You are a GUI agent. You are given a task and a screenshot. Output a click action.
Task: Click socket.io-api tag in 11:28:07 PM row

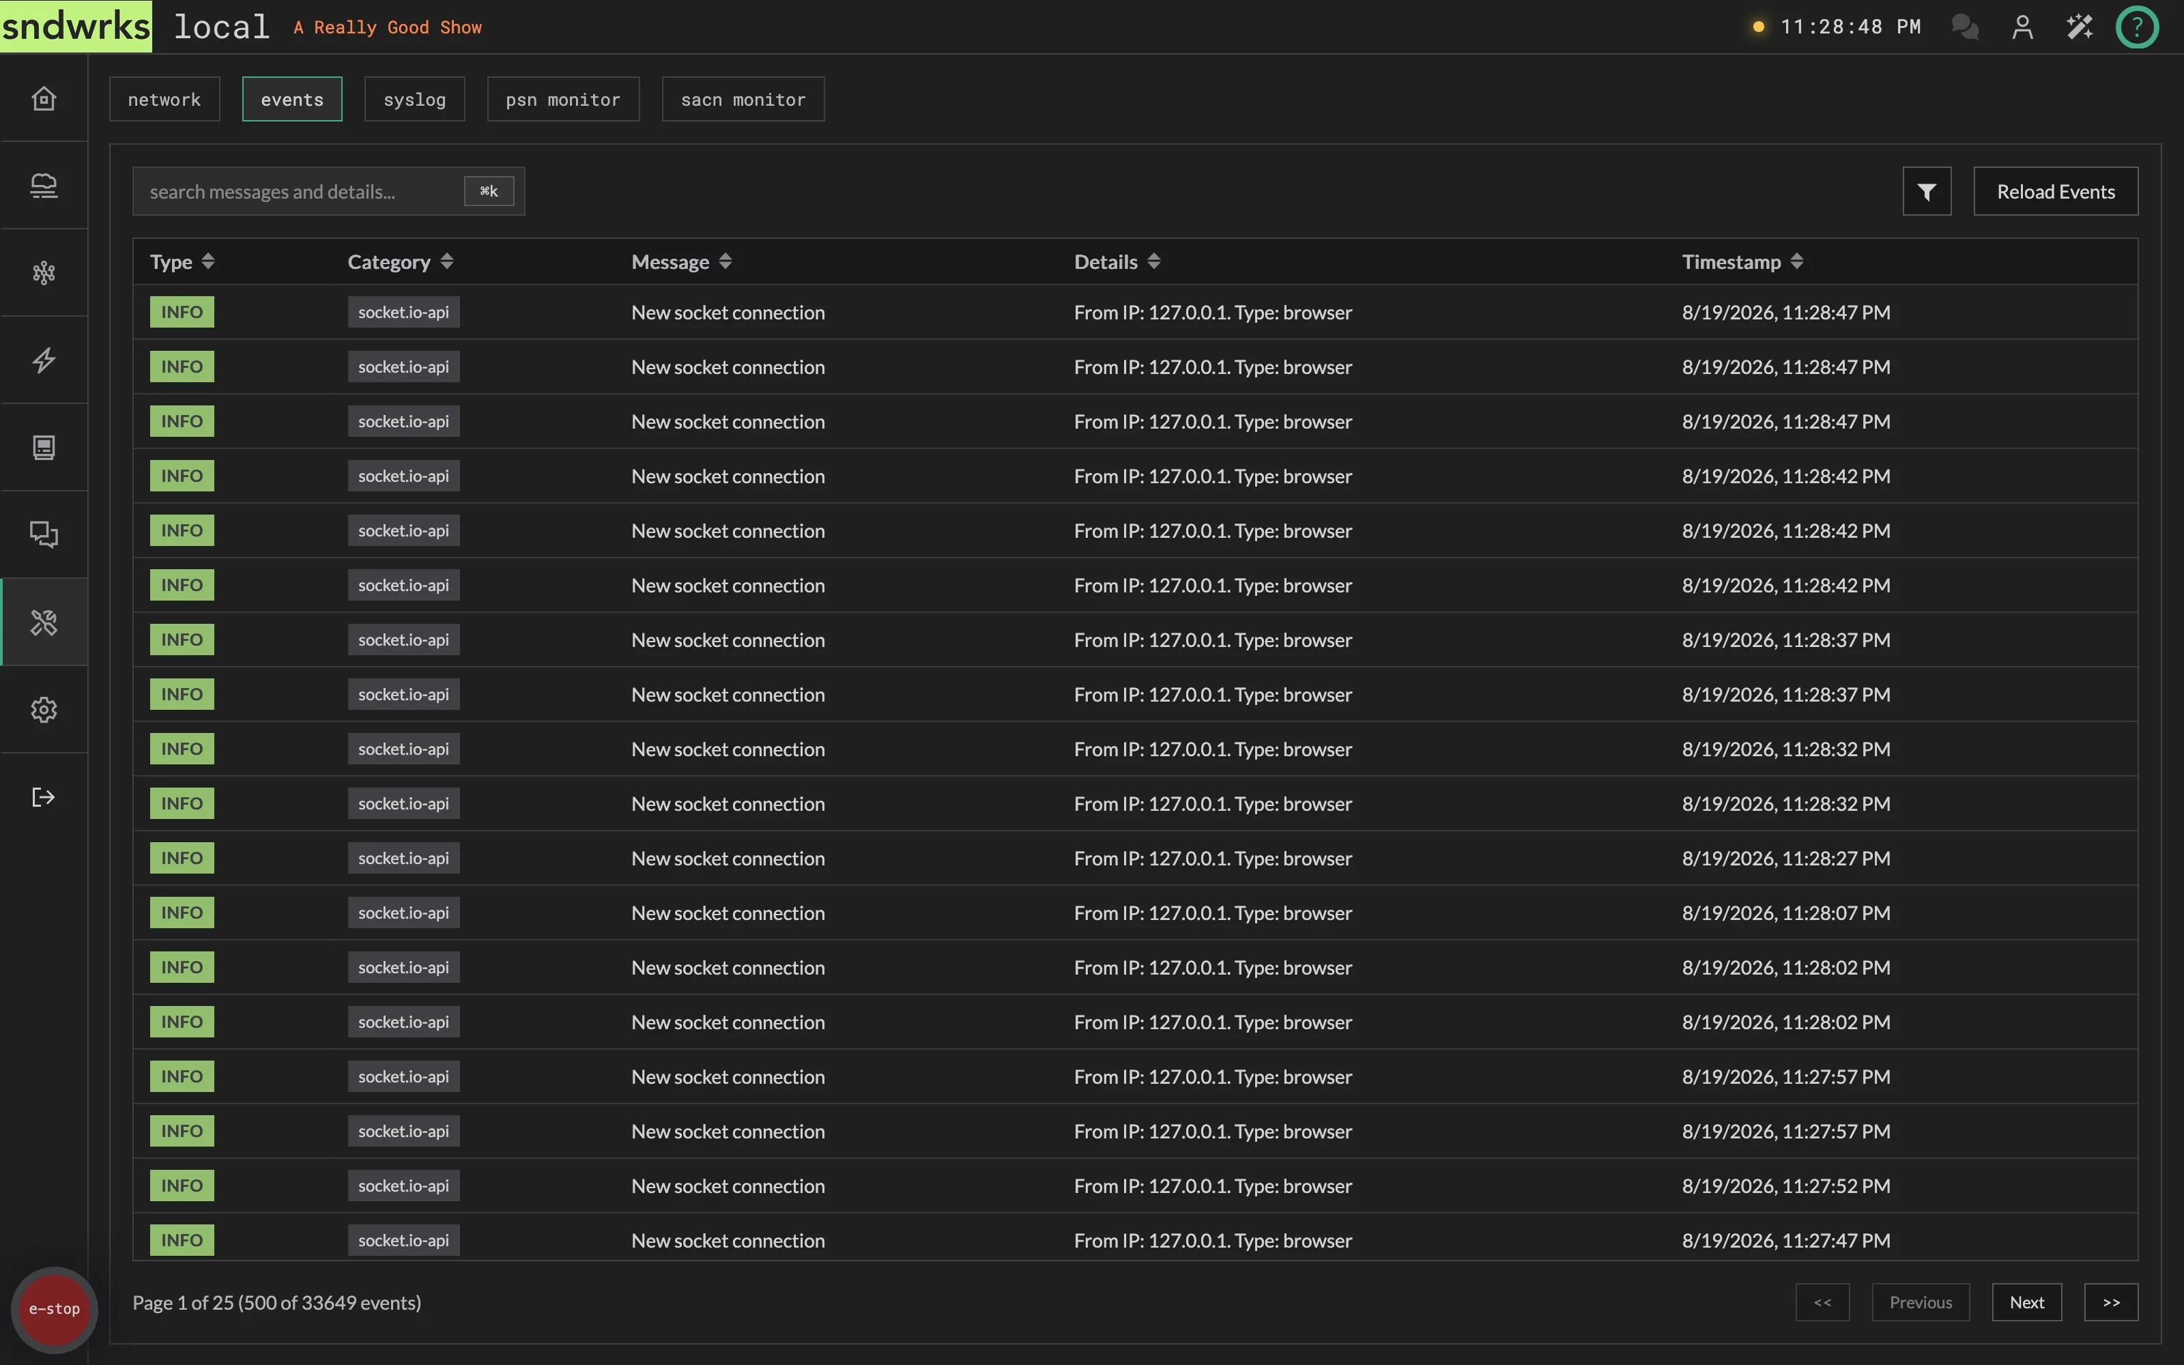coord(403,913)
